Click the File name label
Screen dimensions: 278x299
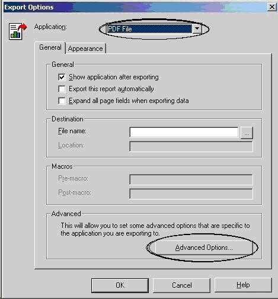[x=72, y=131]
